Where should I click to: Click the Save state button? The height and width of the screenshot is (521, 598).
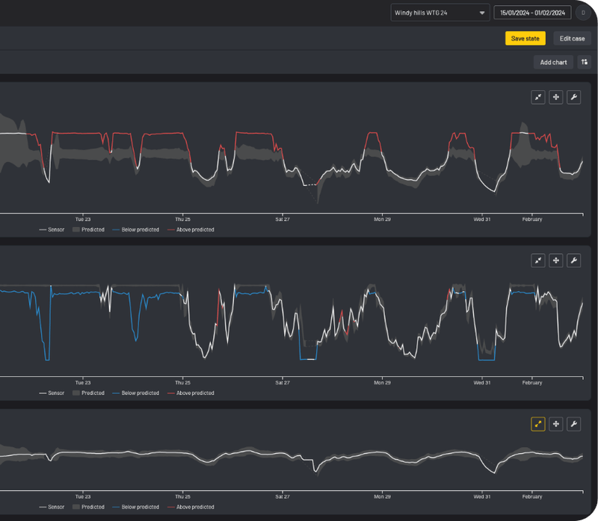pos(525,38)
